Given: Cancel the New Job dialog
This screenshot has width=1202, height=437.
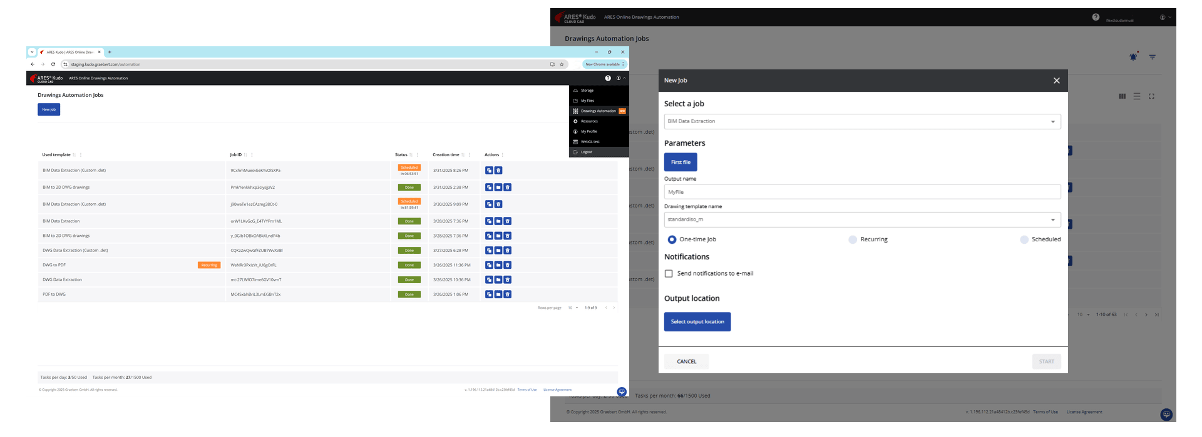Looking at the screenshot, I should coord(687,361).
